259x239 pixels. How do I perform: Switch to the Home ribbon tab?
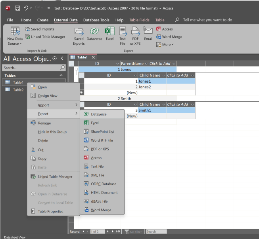pyautogui.click(x=26, y=20)
